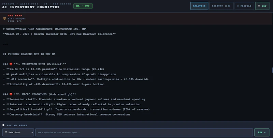Click the MA · BUY badge
This screenshot has width=273, height=138.
click(83, 6)
